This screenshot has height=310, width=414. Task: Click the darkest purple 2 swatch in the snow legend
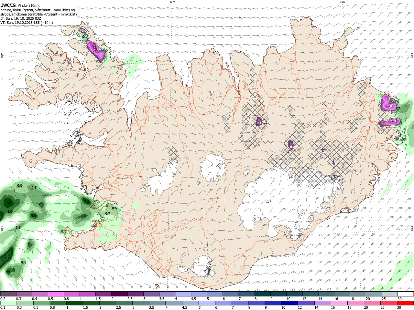(x=119, y=294)
